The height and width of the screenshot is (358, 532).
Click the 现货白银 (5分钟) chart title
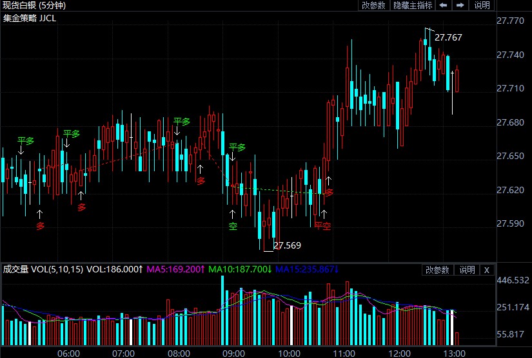click(x=34, y=5)
